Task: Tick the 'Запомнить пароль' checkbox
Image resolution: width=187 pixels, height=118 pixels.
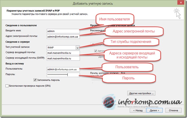Action: pyautogui.click(x=35, y=80)
